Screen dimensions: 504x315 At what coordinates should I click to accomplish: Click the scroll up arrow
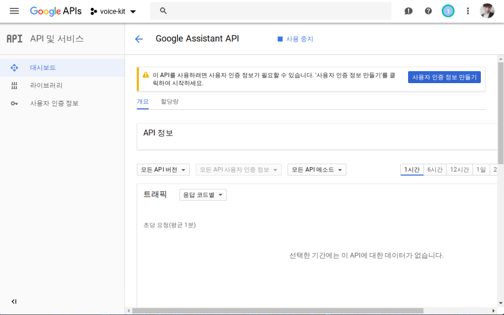click(501, 59)
